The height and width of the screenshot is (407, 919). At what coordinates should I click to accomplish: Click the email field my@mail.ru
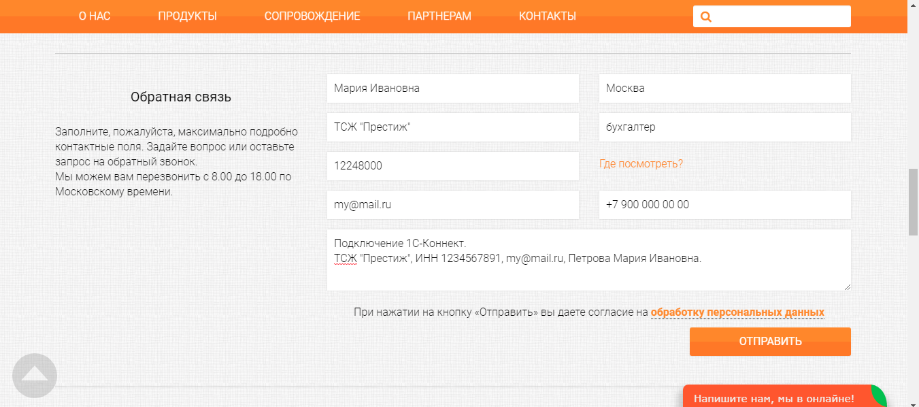(453, 205)
